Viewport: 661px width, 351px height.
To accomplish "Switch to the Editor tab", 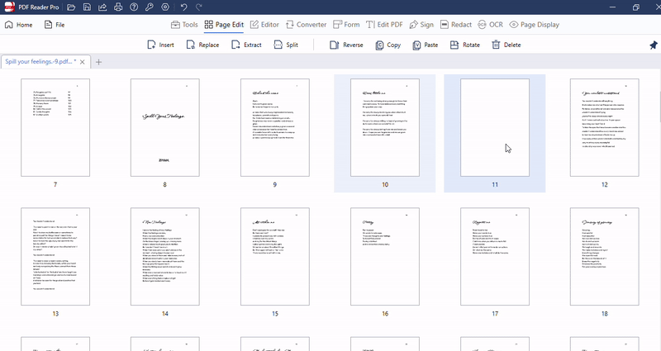I will click(x=264, y=25).
